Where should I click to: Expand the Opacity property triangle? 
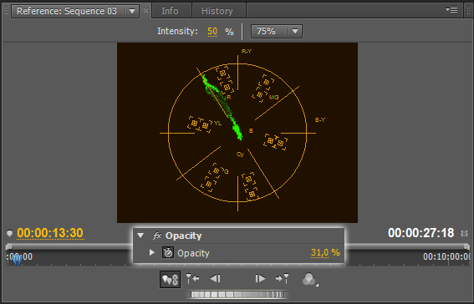[152, 252]
